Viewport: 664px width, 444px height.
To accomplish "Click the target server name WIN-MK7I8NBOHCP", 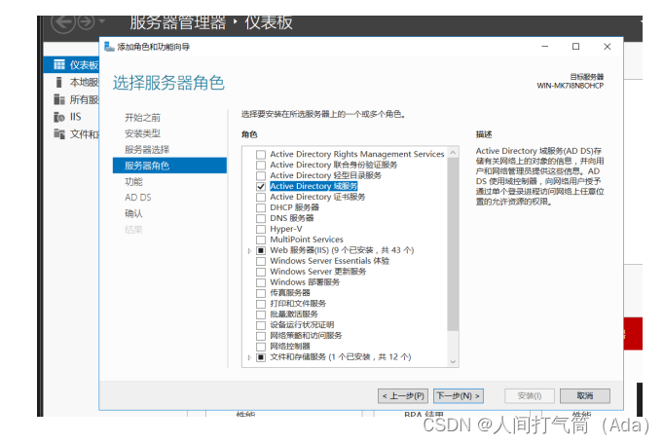I will pos(570,86).
